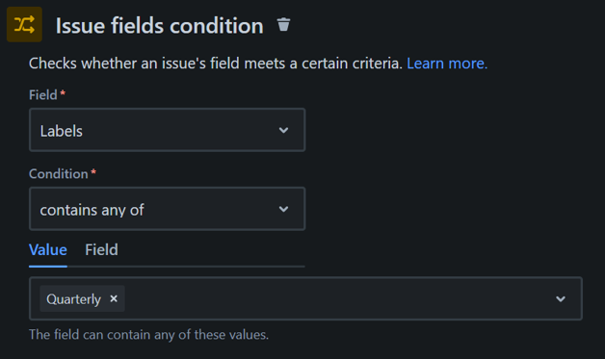Click the "field can contain any" helper text

coord(148,334)
